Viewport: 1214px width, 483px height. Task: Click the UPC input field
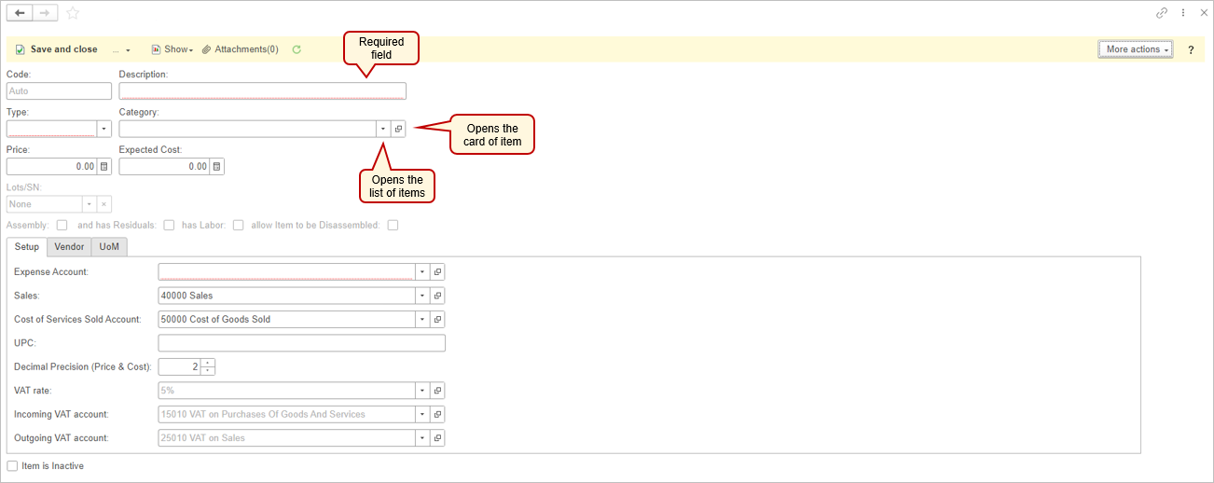coord(302,343)
